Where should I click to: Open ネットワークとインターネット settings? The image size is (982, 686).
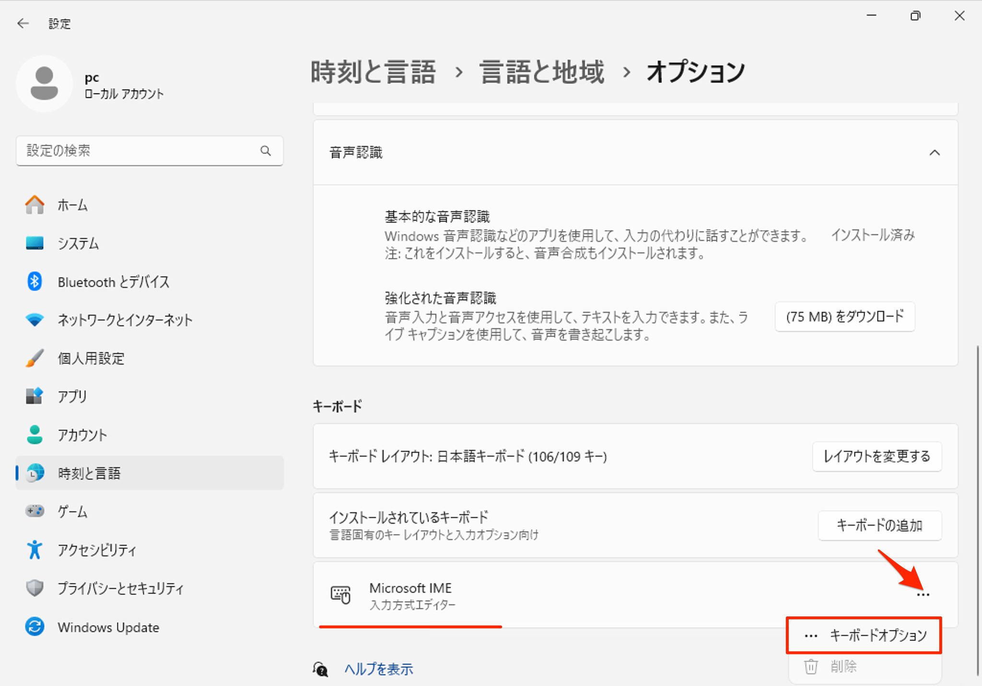pos(124,319)
